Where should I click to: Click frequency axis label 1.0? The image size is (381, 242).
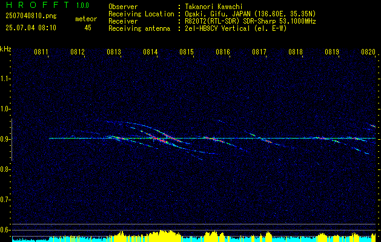click(x=5, y=109)
